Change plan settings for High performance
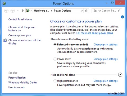The height and width of the screenshot is (96, 127). (106, 81)
